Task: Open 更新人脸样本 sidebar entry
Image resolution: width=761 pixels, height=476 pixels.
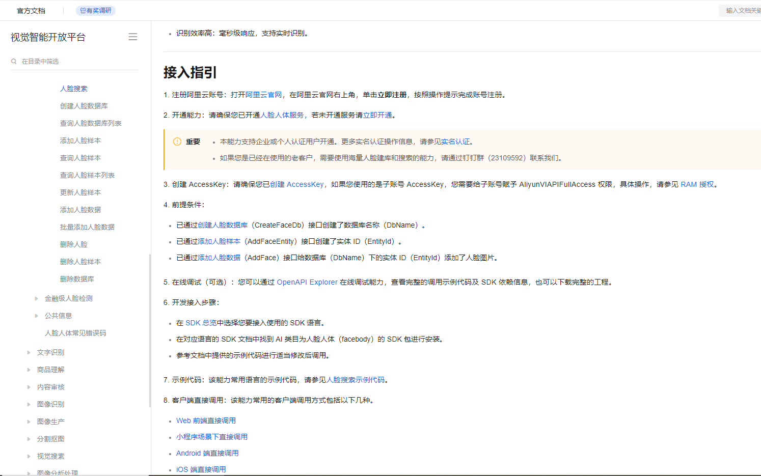Action: (80, 192)
